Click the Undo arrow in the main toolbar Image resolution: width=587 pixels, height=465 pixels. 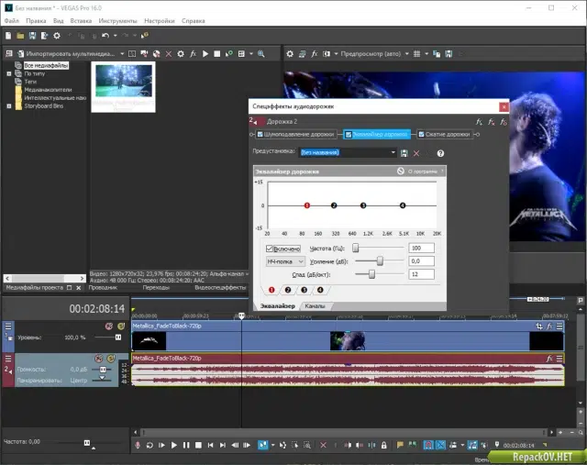click(105, 36)
